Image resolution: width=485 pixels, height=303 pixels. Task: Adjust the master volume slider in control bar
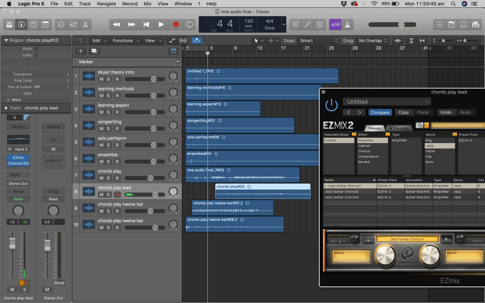coord(401,24)
